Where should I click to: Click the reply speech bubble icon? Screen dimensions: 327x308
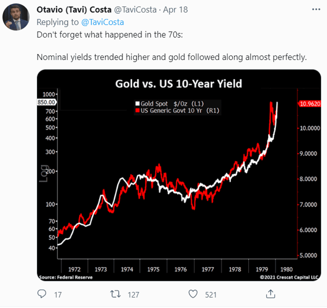tap(42, 294)
